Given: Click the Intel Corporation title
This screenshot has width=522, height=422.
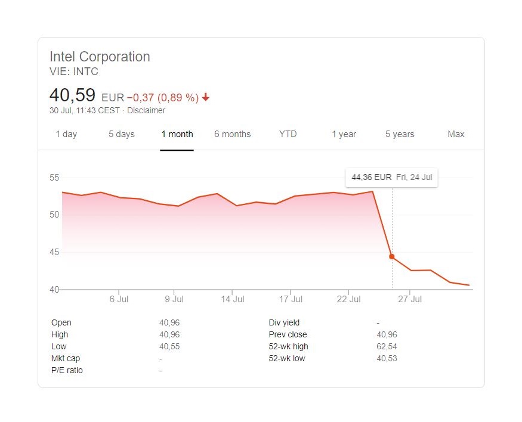Looking at the screenshot, I should pos(100,57).
